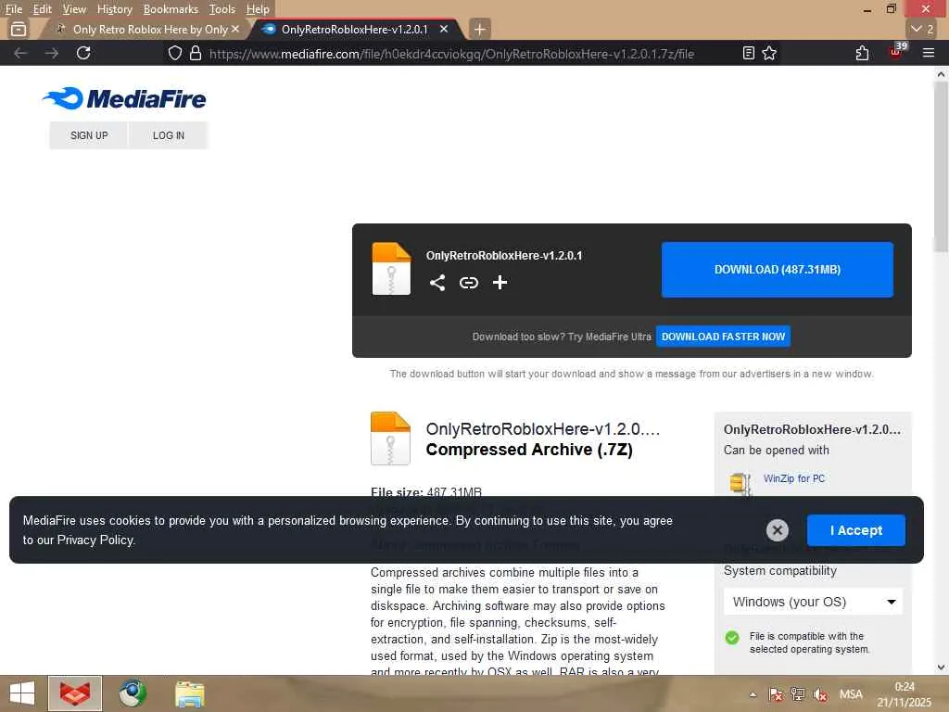Click the Action Center flag tray icon
Screen dimensions: 949x712
pyautogui.click(x=776, y=694)
